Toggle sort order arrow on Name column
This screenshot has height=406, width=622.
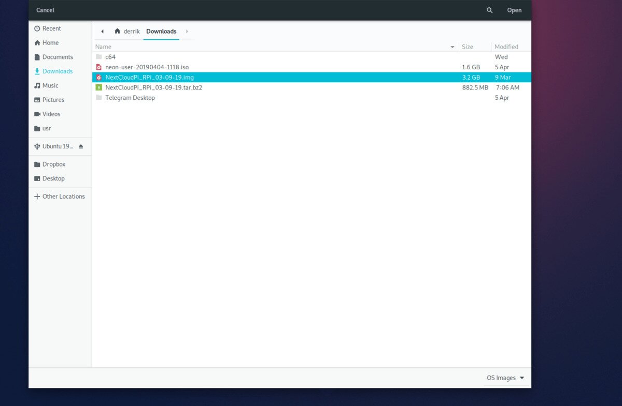pyautogui.click(x=453, y=47)
